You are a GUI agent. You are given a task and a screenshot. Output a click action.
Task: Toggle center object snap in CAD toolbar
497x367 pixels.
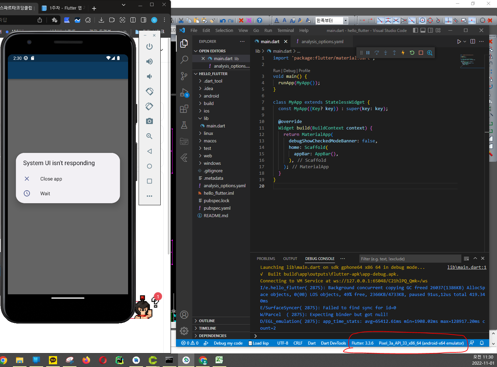click(x=422, y=20)
